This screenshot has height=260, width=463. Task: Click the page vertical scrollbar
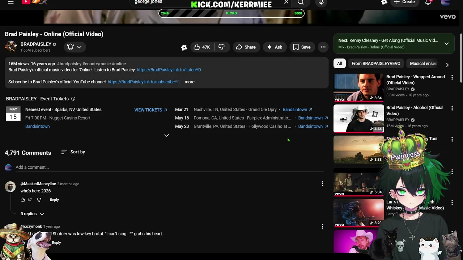click(x=461, y=58)
